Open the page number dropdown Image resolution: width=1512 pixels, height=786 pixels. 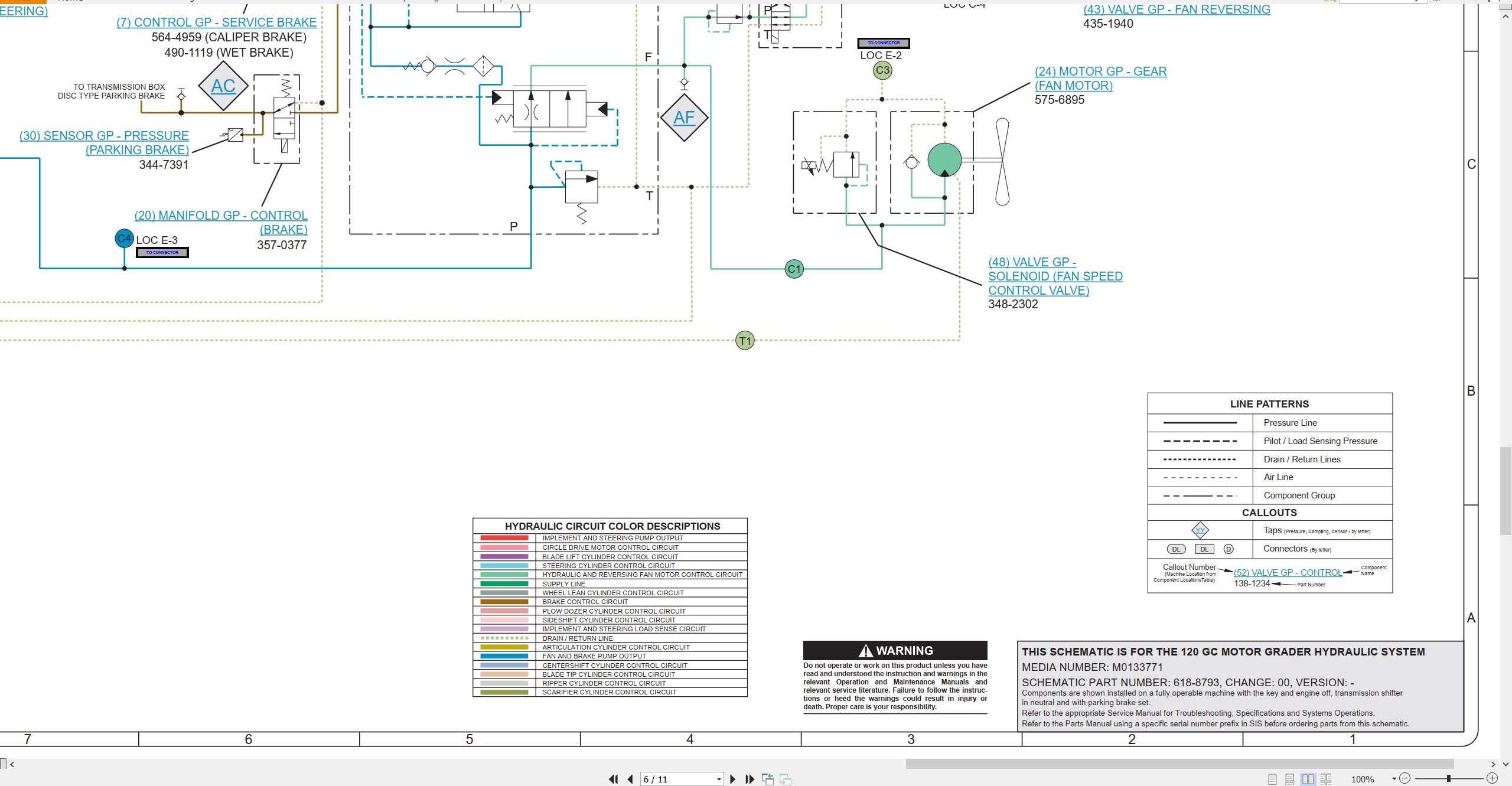pos(719,780)
